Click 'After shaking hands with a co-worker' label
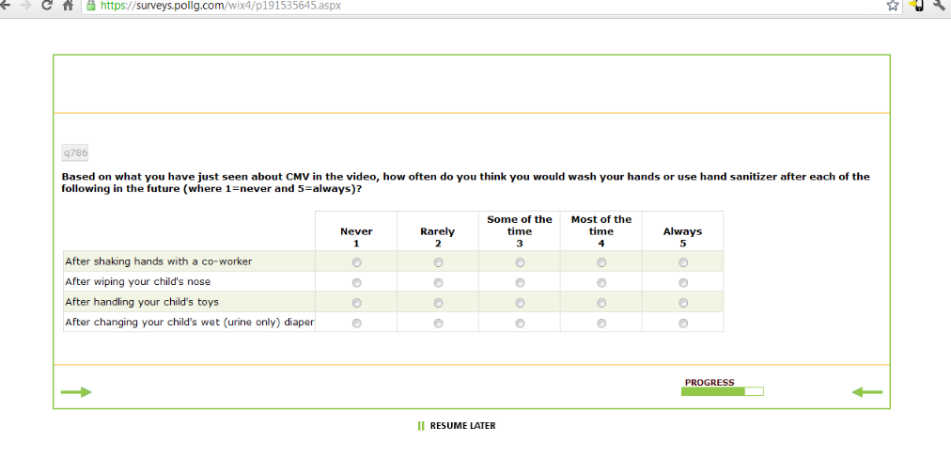 158,261
